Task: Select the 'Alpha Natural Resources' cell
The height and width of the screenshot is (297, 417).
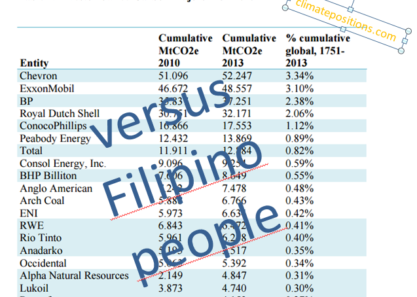Action: click(x=74, y=275)
